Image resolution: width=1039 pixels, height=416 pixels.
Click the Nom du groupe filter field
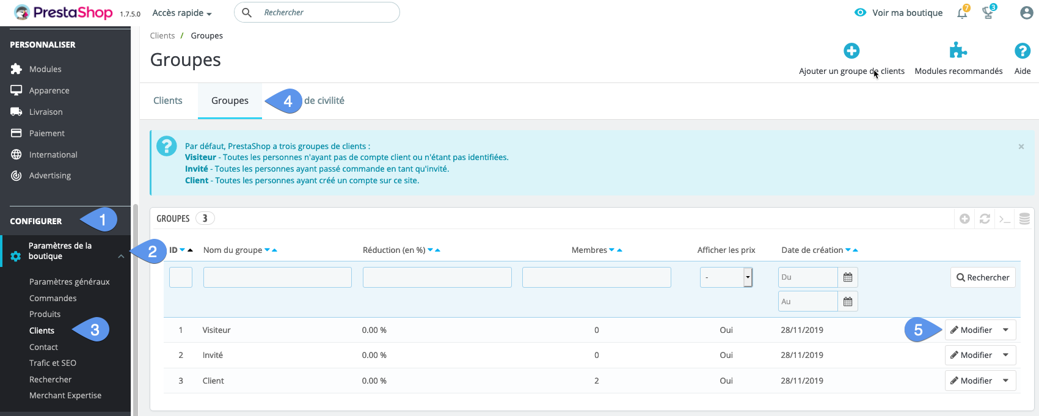(x=277, y=277)
